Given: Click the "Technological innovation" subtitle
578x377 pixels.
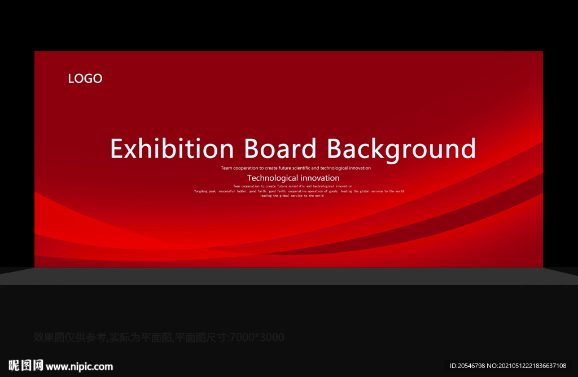Looking at the screenshot, I should (293, 178).
